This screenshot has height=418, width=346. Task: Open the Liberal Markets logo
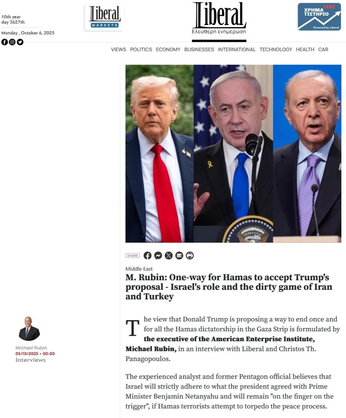pos(105,17)
